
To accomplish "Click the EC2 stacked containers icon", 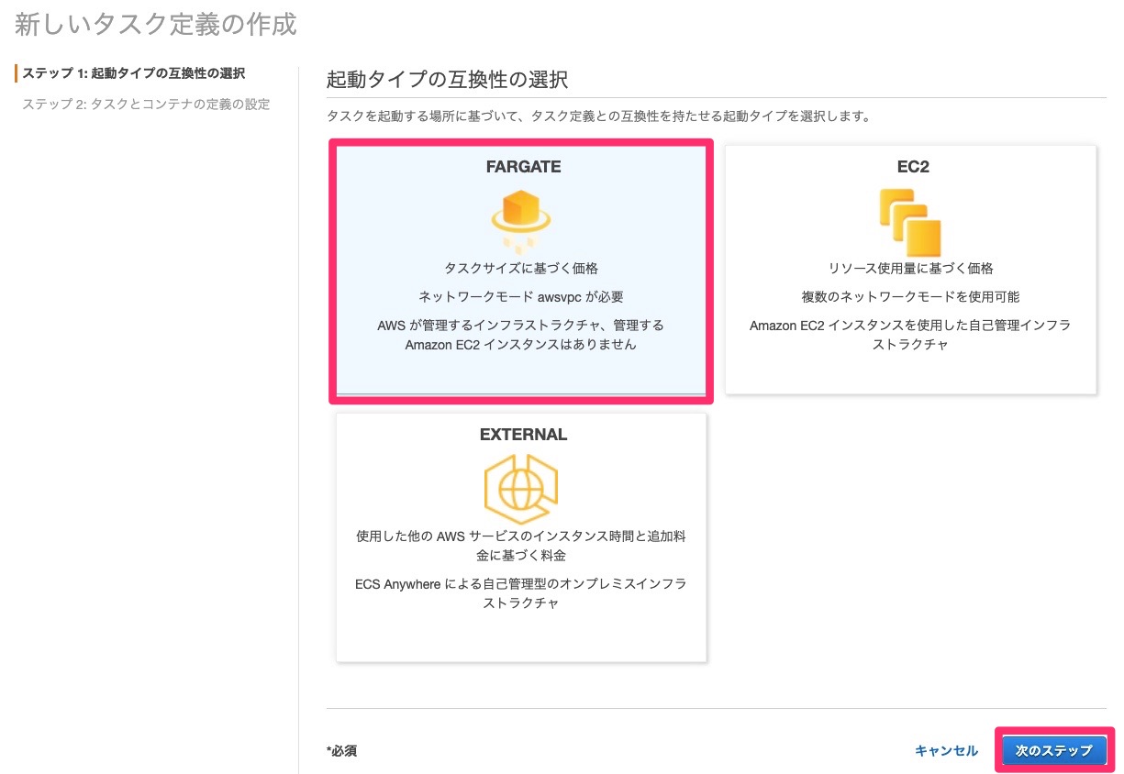I will click(x=910, y=220).
